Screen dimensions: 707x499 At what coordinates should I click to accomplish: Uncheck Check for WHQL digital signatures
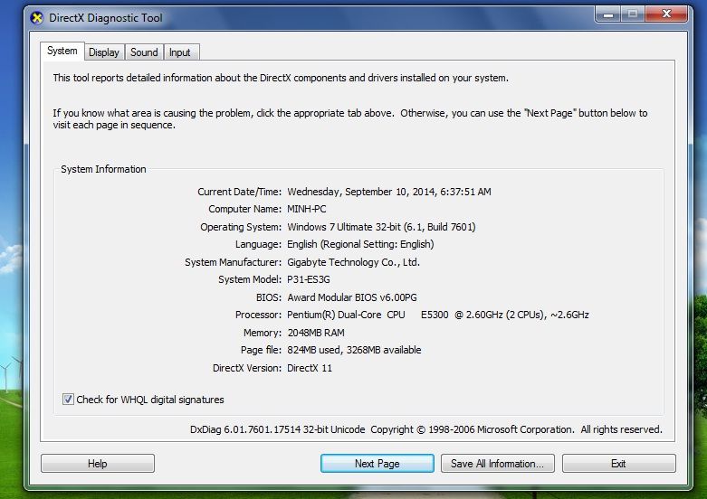click(69, 400)
